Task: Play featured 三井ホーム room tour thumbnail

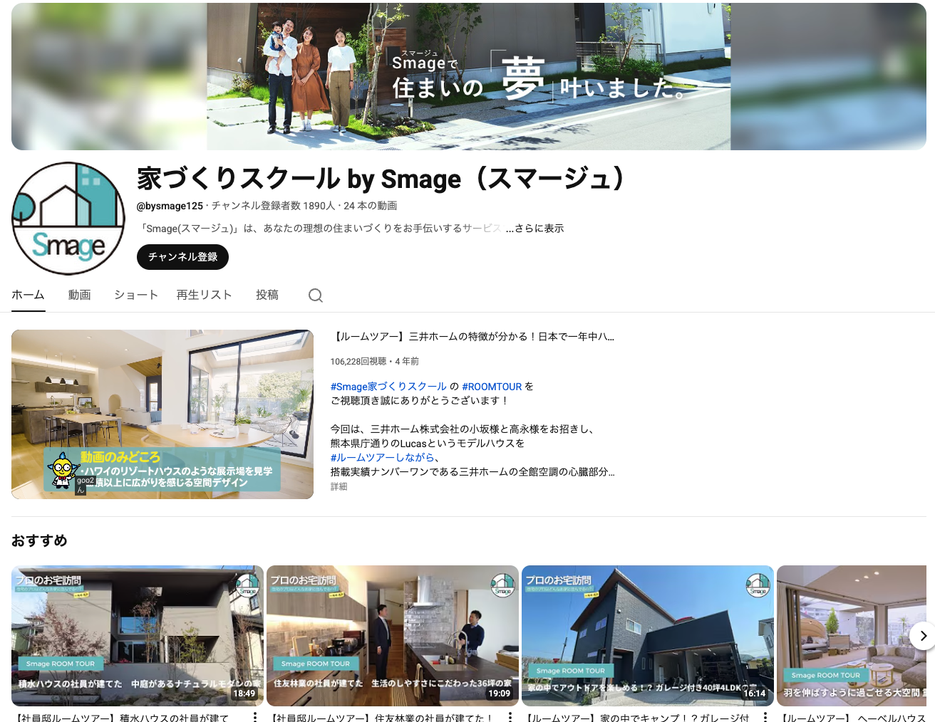Action: (x=162, y=414)
